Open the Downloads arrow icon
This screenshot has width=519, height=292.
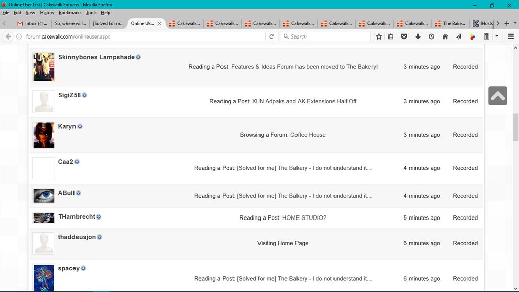[x=418, y=36]
